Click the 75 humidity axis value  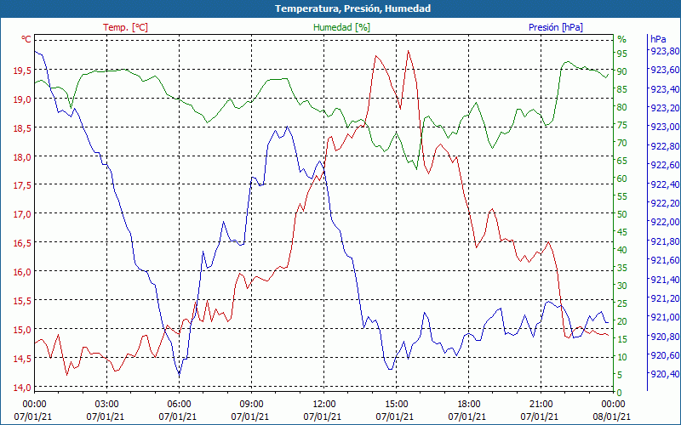pyautogui.click(x=622, y=125)
